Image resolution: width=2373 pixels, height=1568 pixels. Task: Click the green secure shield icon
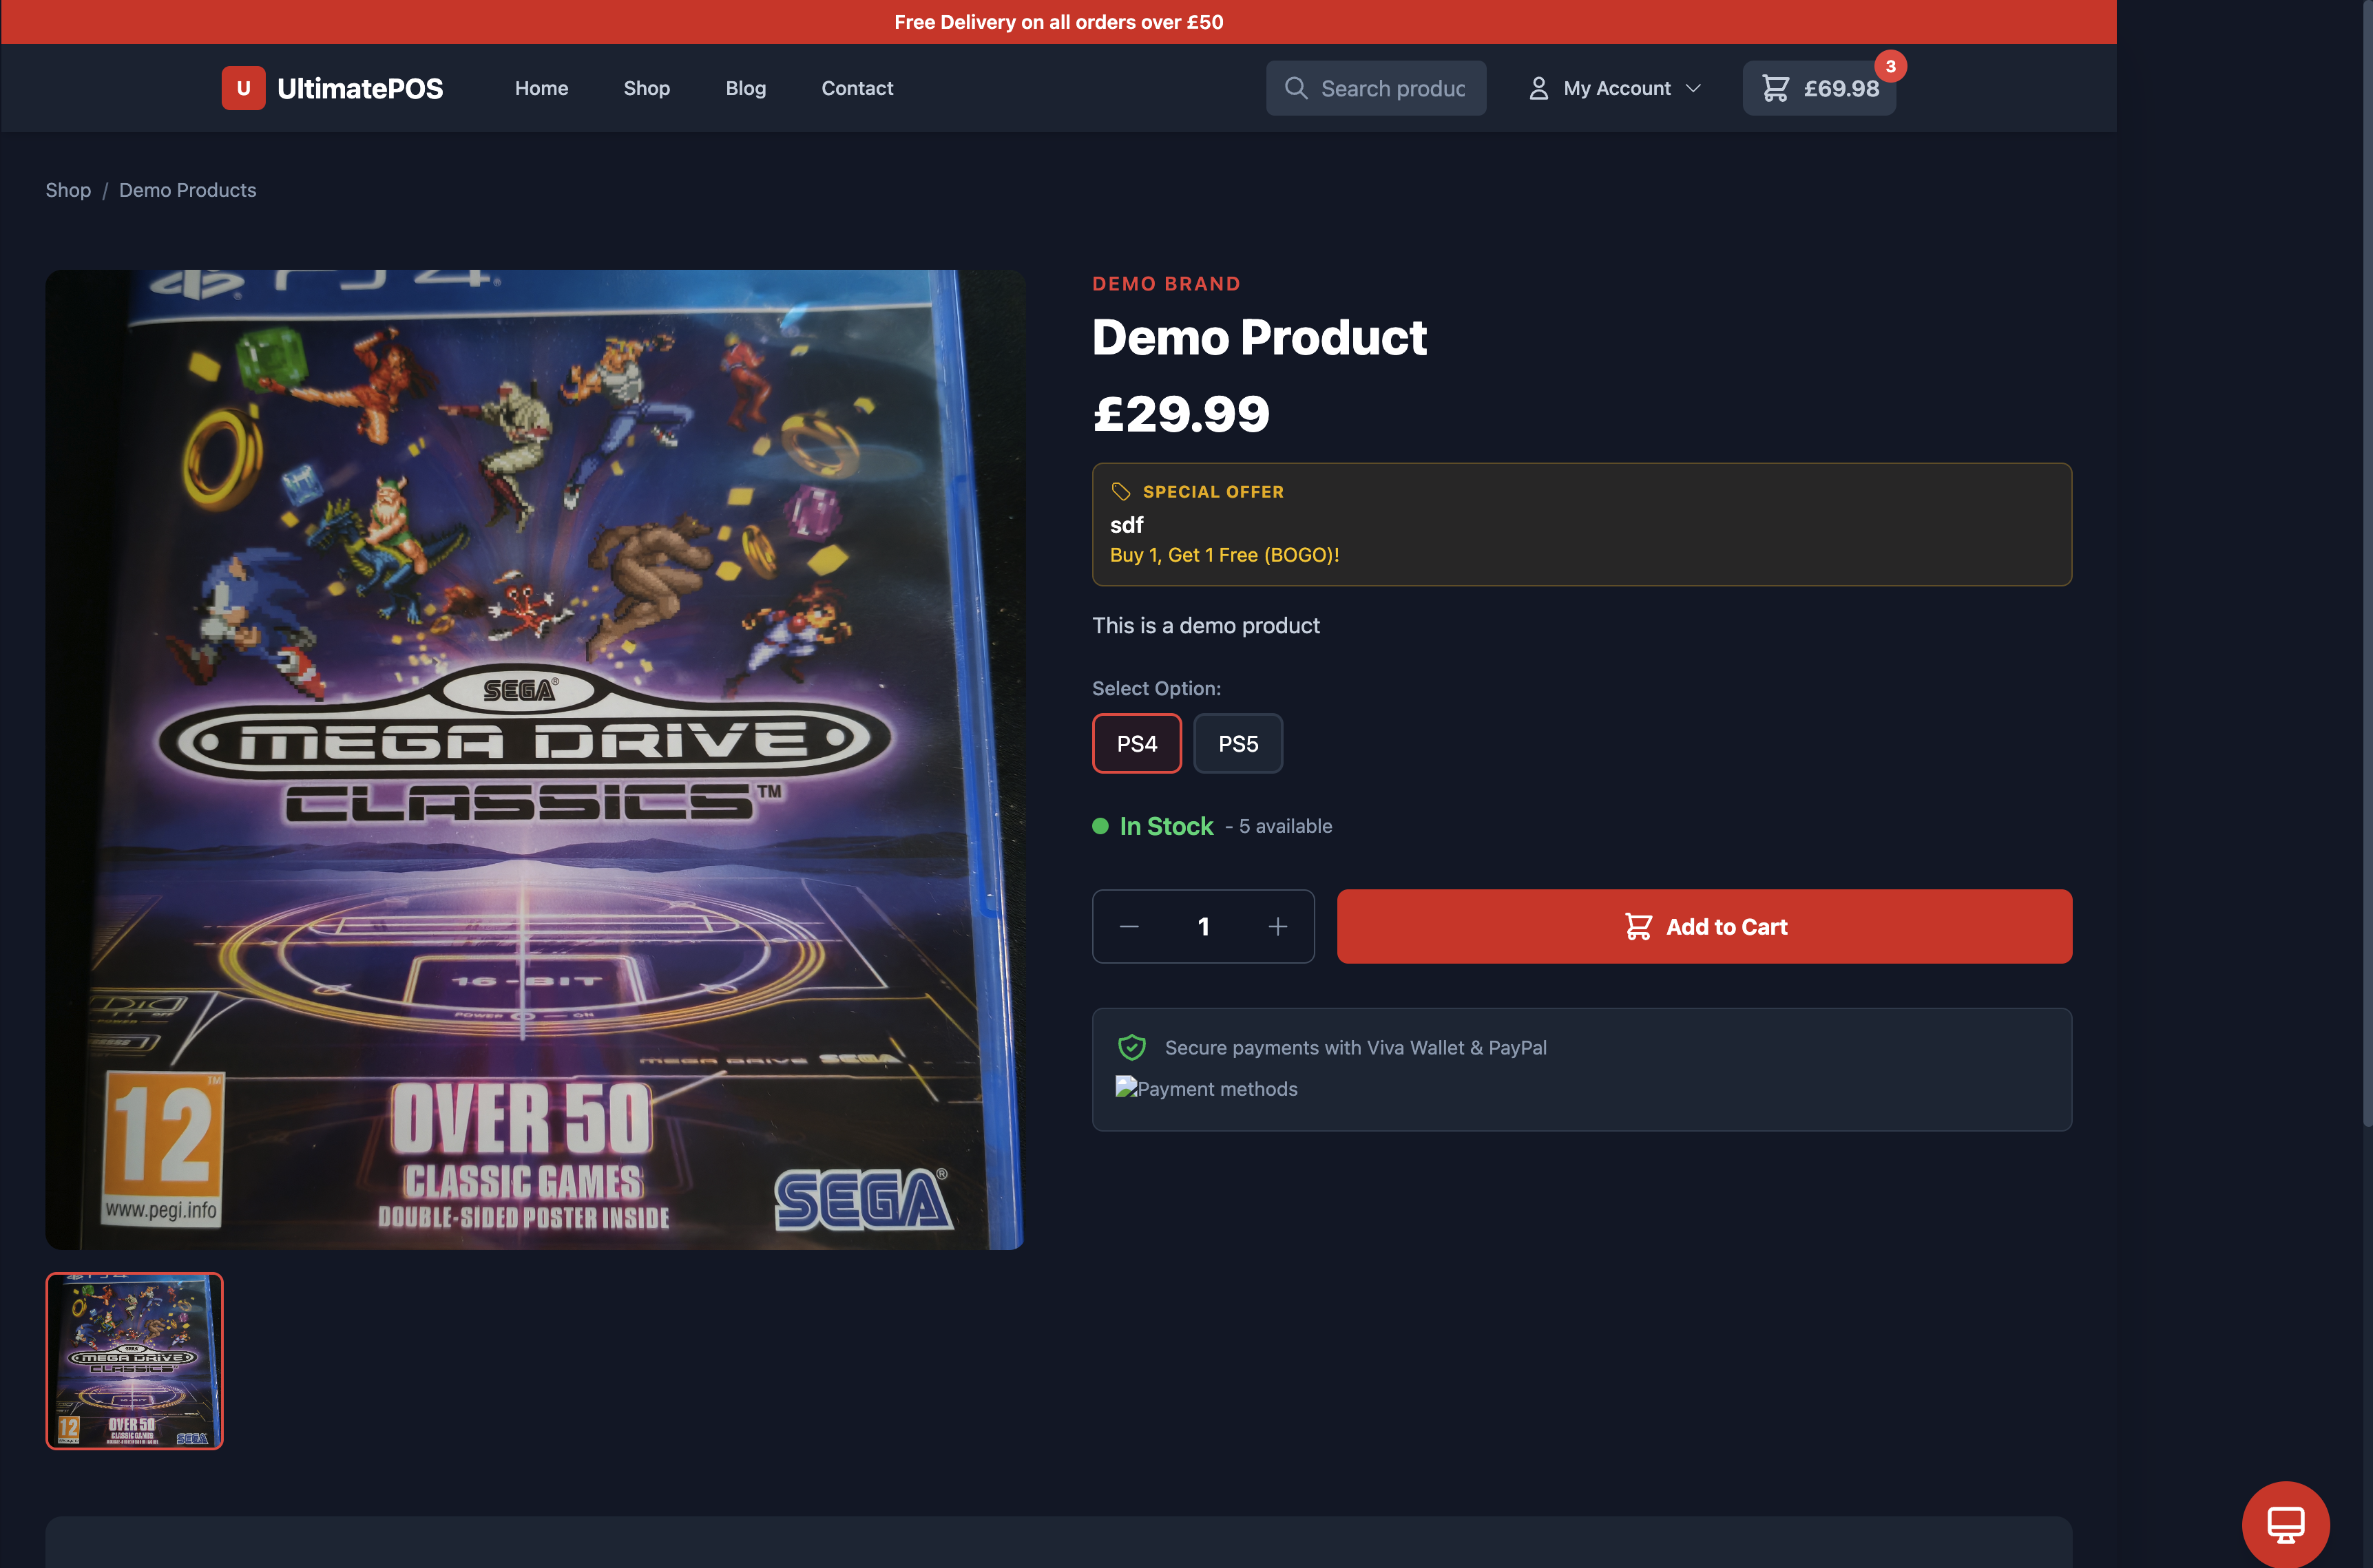[1131, 1047]
